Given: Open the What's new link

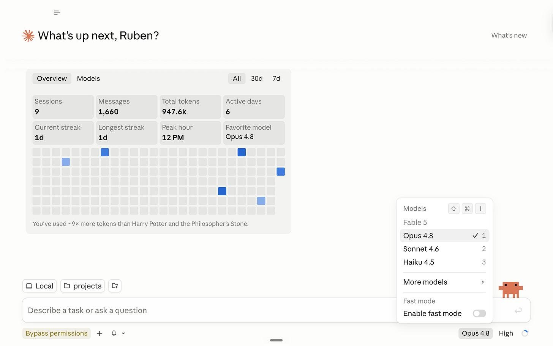Looking at the screenshot, I should tap(509, 36).
